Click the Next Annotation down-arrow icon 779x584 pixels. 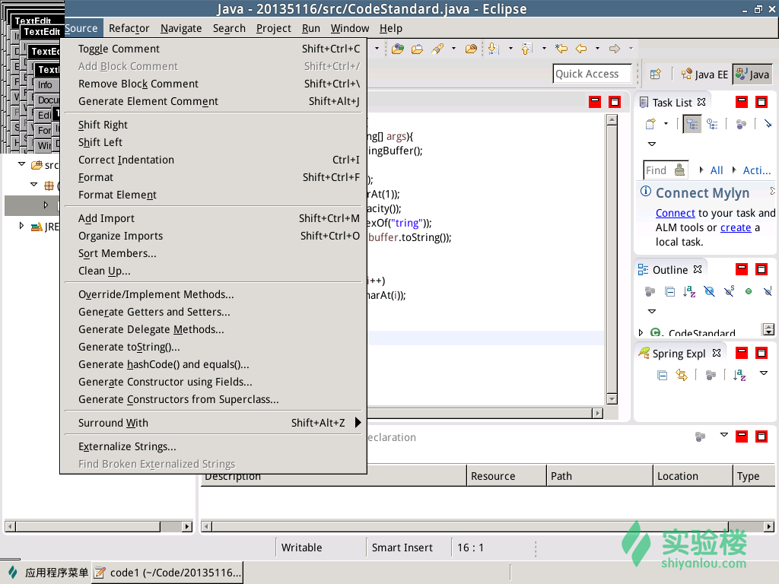pyautogui.click(x=493, y=49)
